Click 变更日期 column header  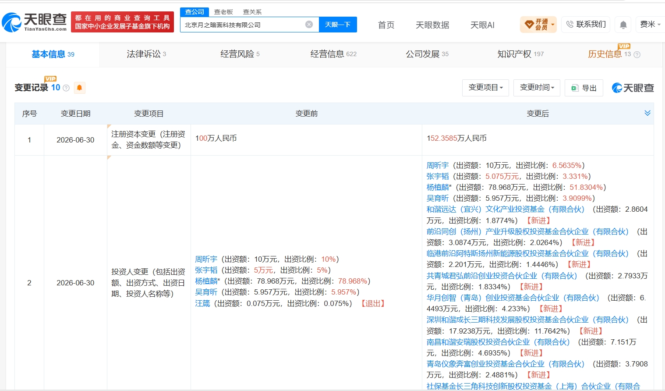point(75,114)
